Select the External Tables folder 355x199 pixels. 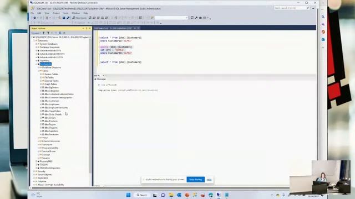(52, 81)
